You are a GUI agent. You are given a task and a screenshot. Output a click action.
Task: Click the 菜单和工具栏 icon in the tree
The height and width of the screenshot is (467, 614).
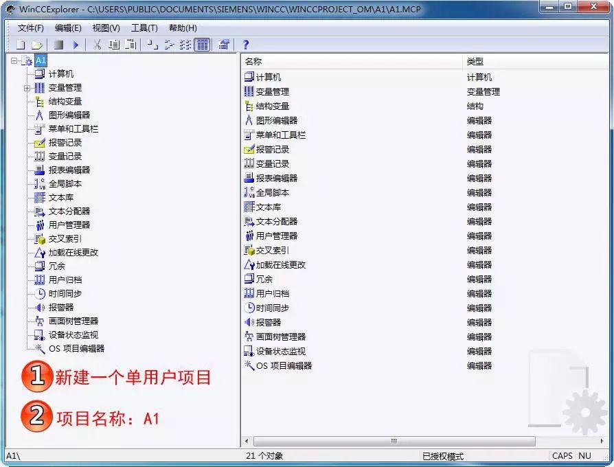(x=40, y=129)
